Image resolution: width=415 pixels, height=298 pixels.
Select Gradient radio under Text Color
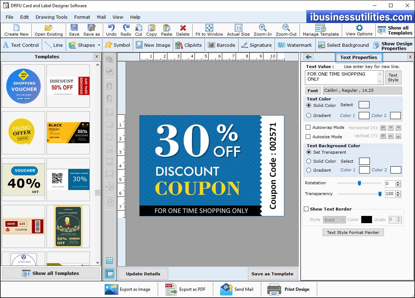[309, 116]
